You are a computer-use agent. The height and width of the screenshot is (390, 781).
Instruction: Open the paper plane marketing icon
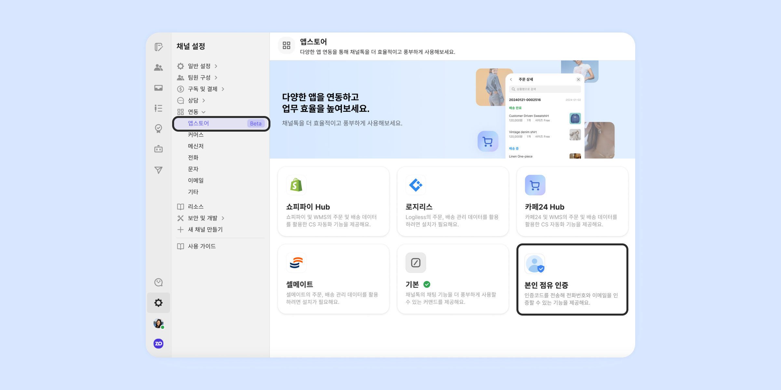click(158, 170)
